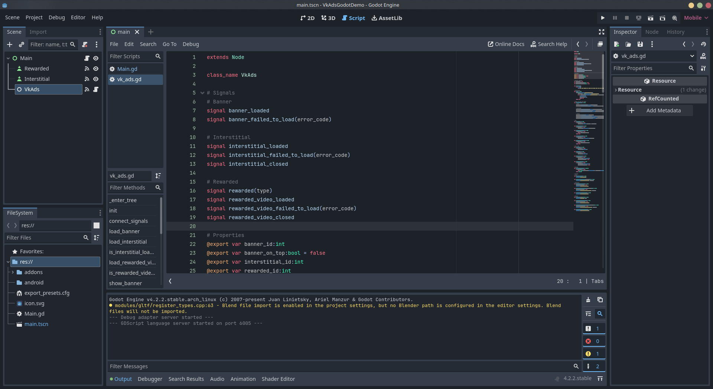The height and width of the screenshot is (389, 713).
Task: Add a new scene tab
Action: coord(151,32)
